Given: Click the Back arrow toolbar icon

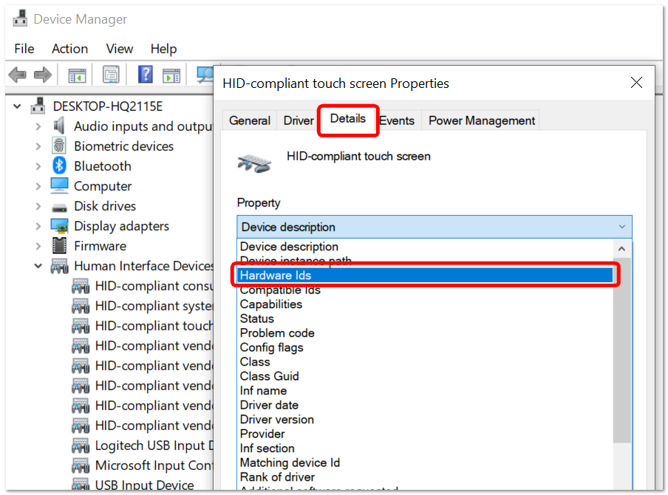Looking at the screenshot, I should (x=18, y=75).
